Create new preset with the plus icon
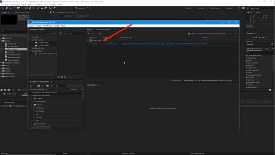 [31, 86]
